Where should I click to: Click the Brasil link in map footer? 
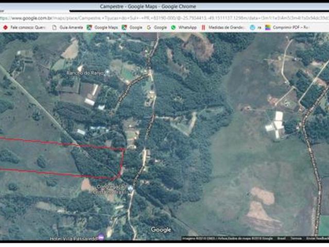click(282, 238)
